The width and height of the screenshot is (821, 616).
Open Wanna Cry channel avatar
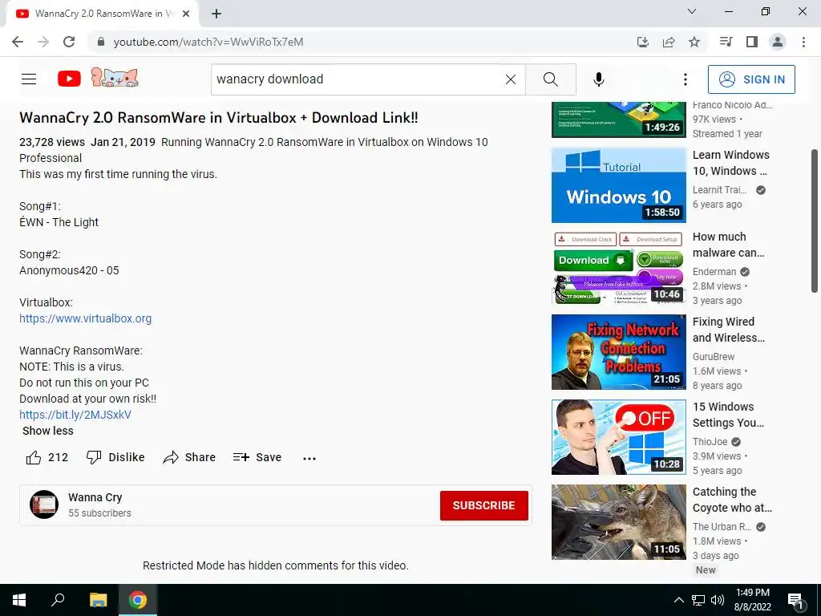44,505
